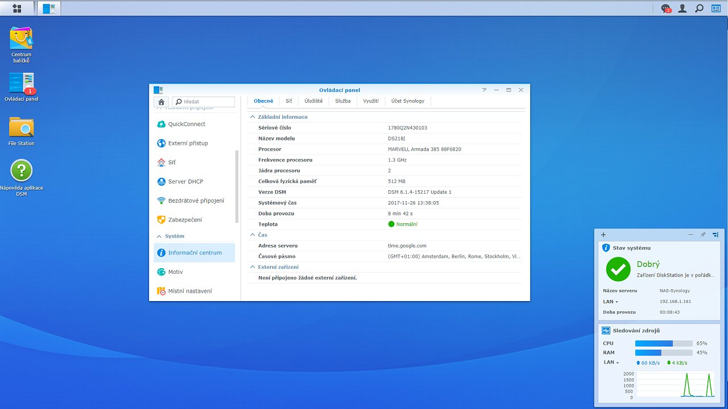Open LAN dropdown in Stav systému widget
This screenshot has height=409, width=728.
tap(610, 302)
